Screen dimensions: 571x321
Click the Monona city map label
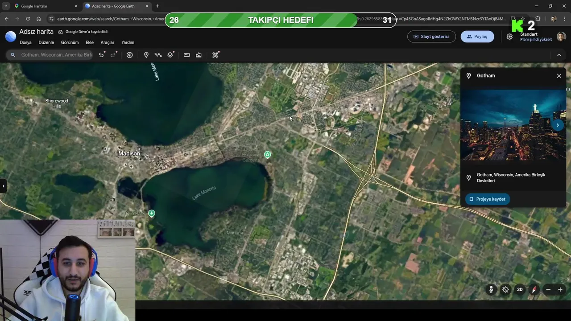(235, 233)
